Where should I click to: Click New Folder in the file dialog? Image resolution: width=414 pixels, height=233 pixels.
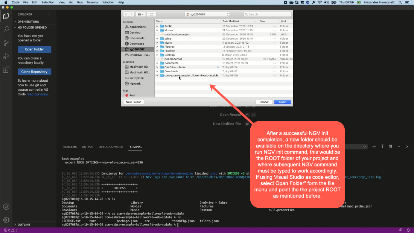click(x=133, y=102)
